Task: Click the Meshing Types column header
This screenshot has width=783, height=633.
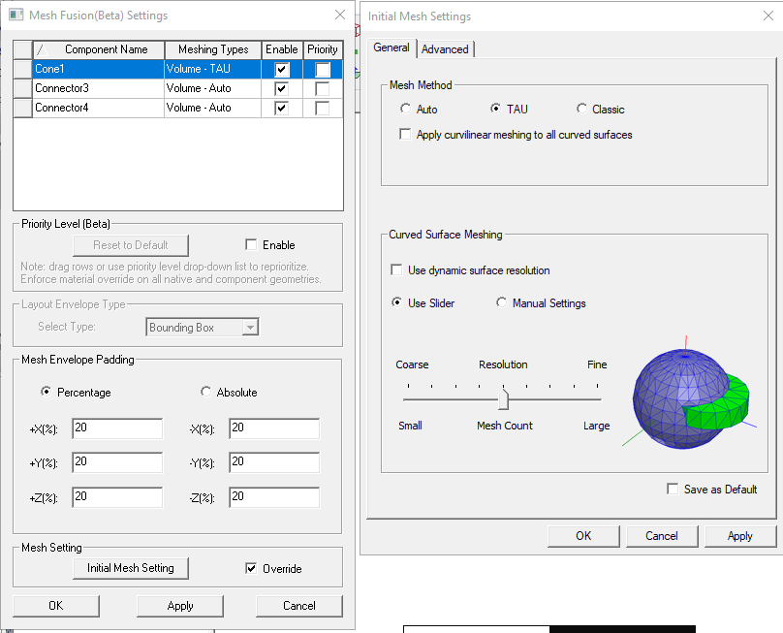Action: click(x=213, y=50)
